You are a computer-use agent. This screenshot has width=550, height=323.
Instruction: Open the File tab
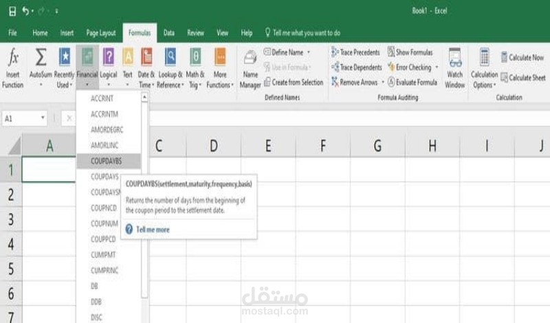[x=12, y=33]
